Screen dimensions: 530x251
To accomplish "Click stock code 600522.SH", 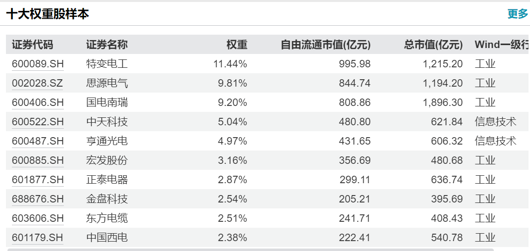I will tap(38, 122).
